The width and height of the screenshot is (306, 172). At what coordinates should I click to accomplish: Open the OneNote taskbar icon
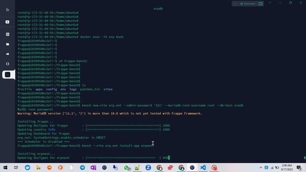point(93,168)
